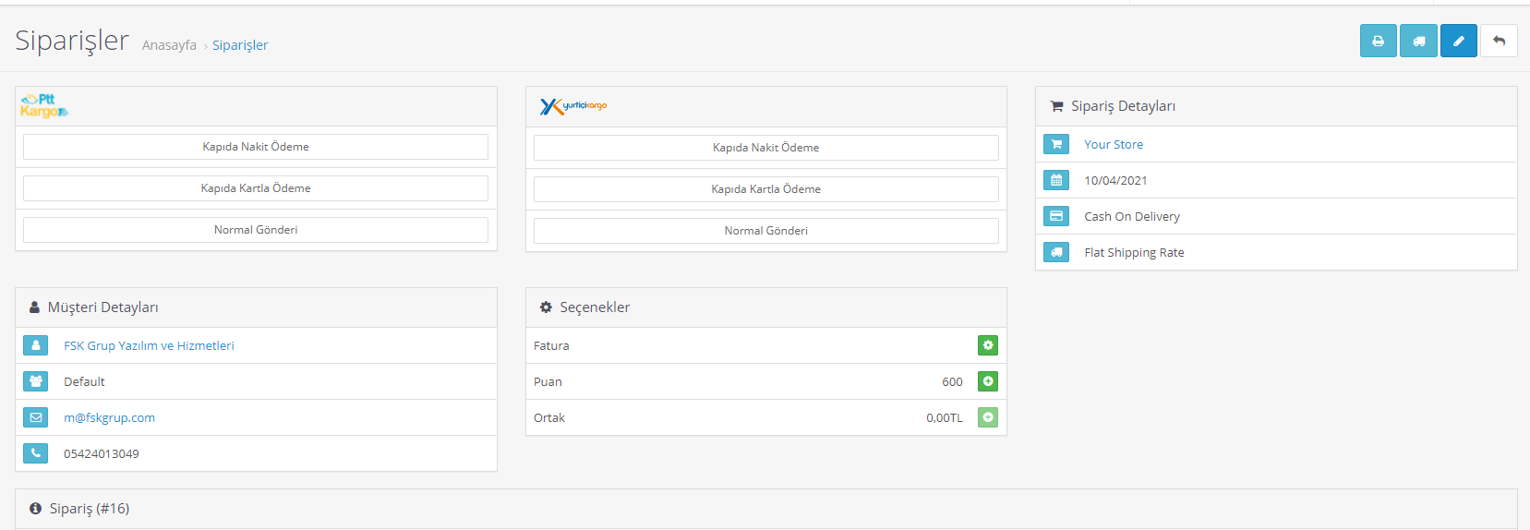This screenshot has width=1530, height=530.
Task: Click the edit order pencil button
Action: click(1459, 41)
